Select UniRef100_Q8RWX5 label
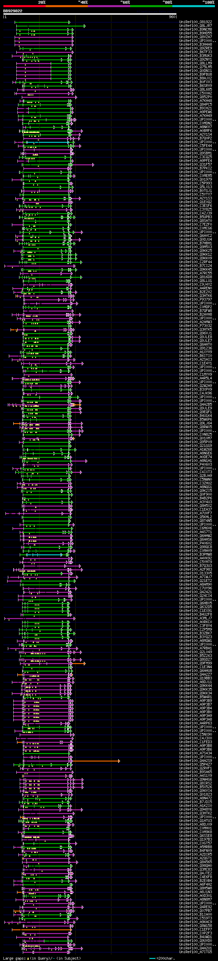218x961 pixels. [x=196, y=427]
